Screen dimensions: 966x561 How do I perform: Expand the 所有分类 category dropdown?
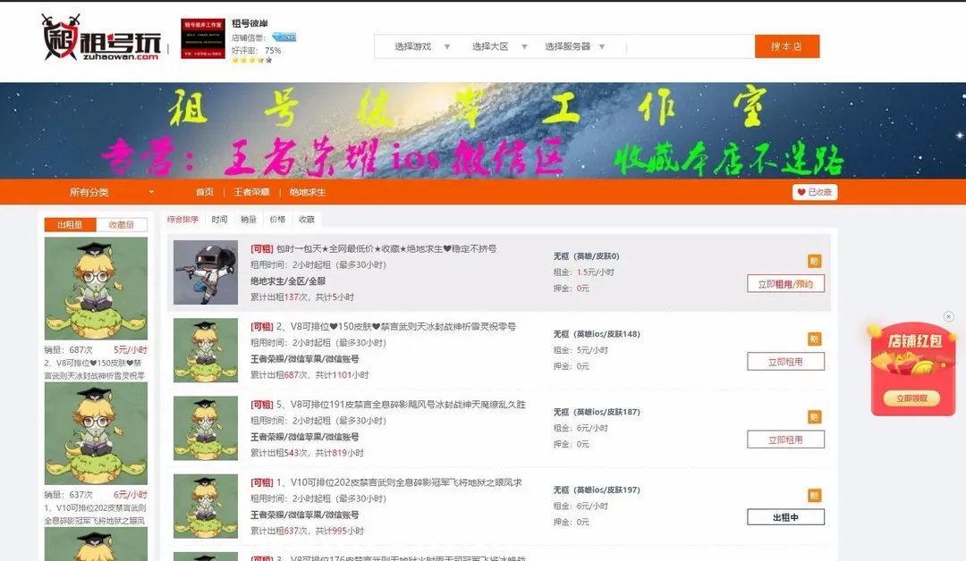point(111,192)
